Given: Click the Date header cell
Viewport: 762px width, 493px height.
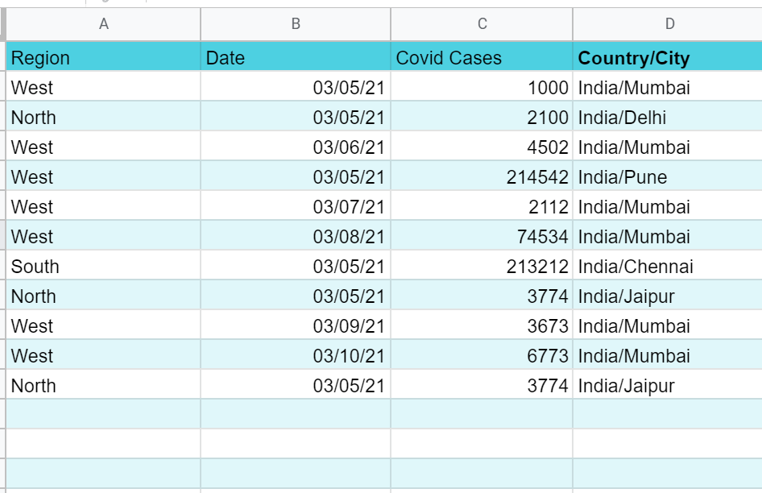Looking at the screenshot, I should (296, 57).
